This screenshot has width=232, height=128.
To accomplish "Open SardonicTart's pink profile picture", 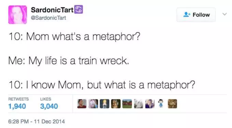I will pyautogui.click(x=18, y=15).
